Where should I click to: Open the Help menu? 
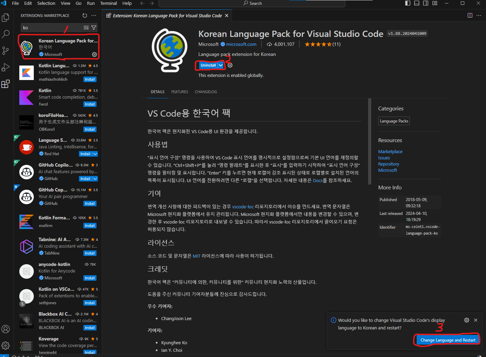click(127, 3)
